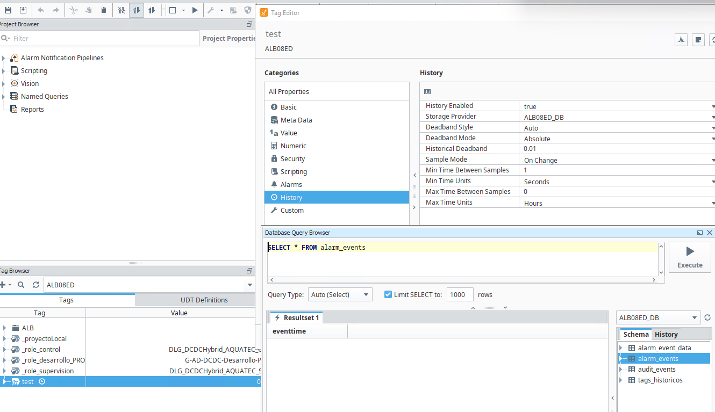Click the diagnostics pulse icon in Tag Editor
Viewport: 715px width, 412px height.
pos(681,40)
